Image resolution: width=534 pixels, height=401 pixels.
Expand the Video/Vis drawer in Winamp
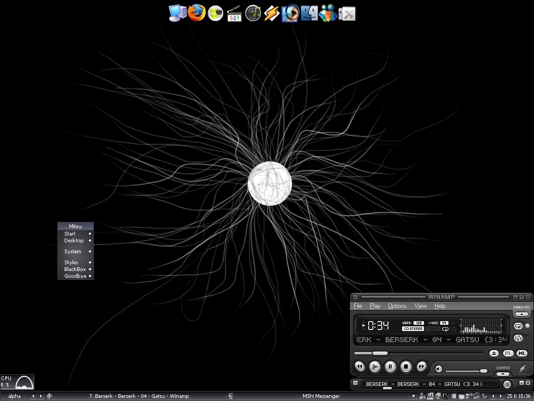click(521, 314)
